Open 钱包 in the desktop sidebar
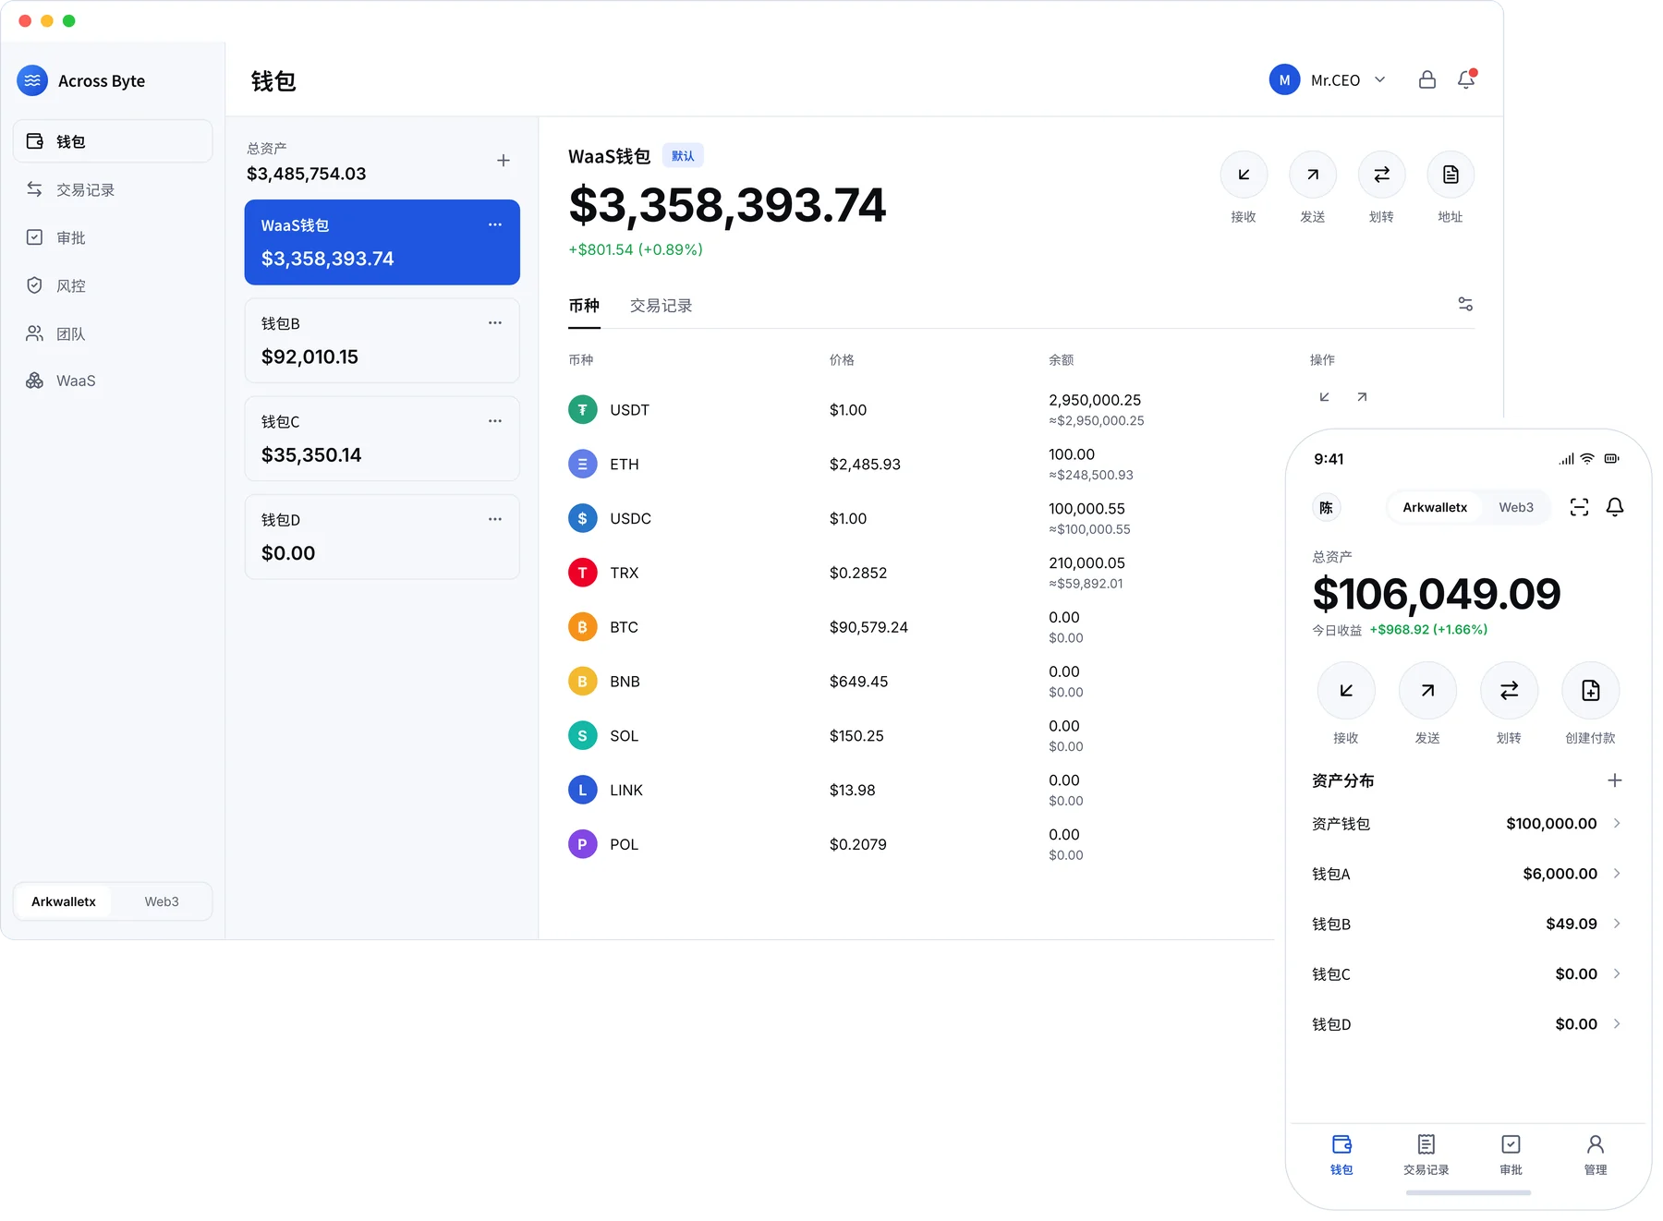Viewport: 1663px width, 1221px height. pos(113,141)
